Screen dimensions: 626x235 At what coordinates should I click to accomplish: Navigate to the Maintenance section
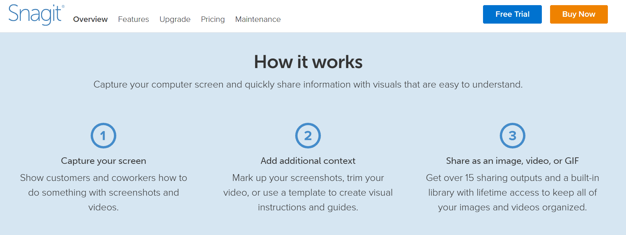tap(258, 19)
